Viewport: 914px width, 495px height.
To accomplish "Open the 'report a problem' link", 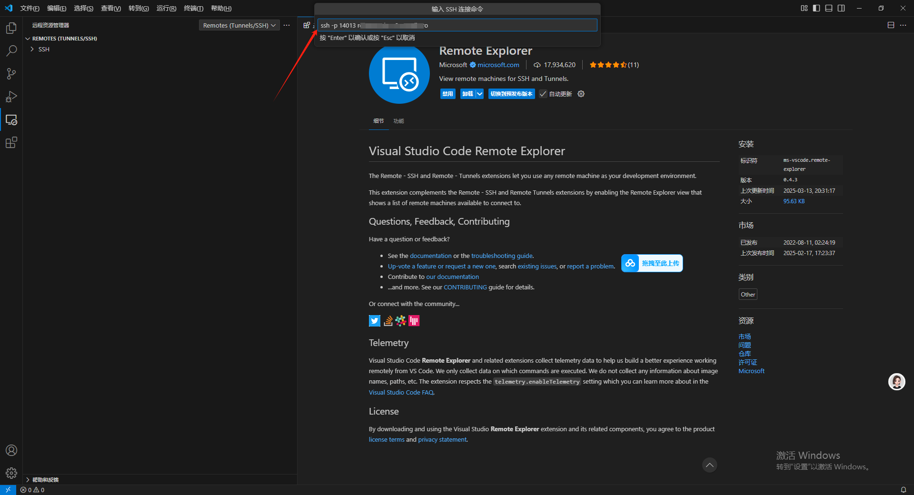I will (590, 267).
